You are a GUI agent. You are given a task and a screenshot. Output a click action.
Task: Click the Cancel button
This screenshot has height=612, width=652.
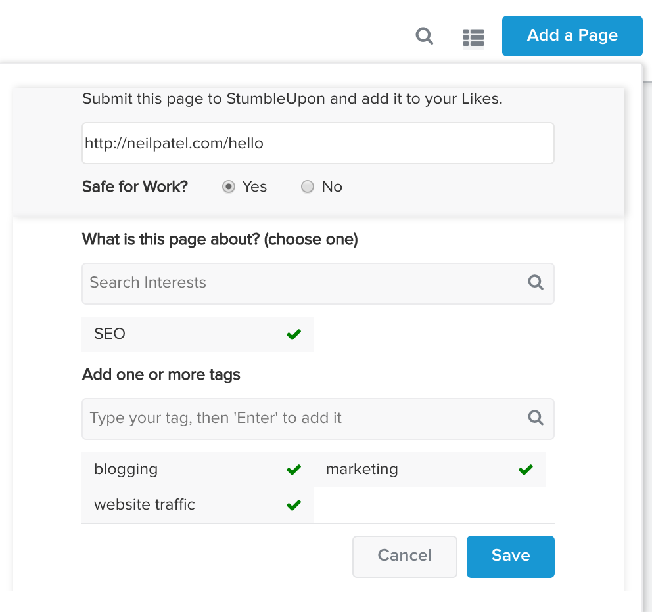pyautogui.click(x=404, y=556)
